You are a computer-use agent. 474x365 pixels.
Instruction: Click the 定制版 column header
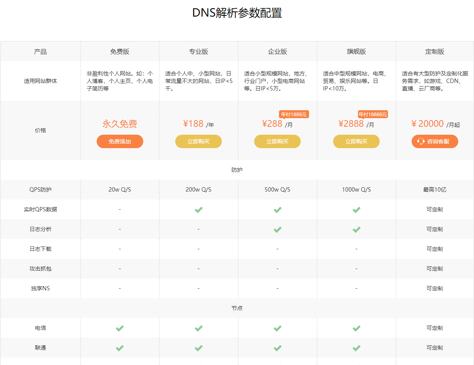click(x=435, y=52)
